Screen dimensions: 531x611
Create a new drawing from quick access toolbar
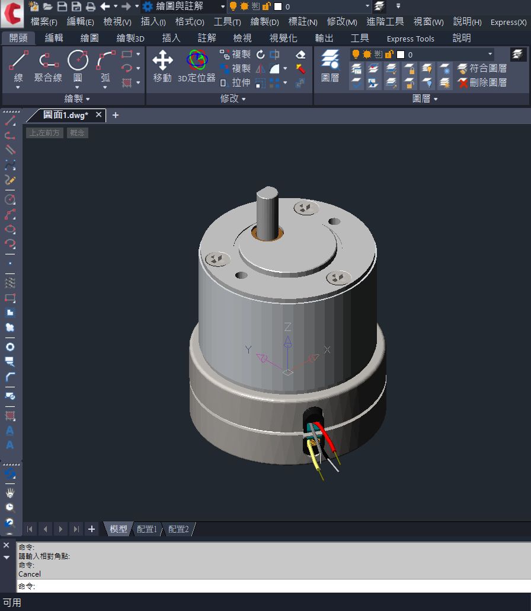33,7
